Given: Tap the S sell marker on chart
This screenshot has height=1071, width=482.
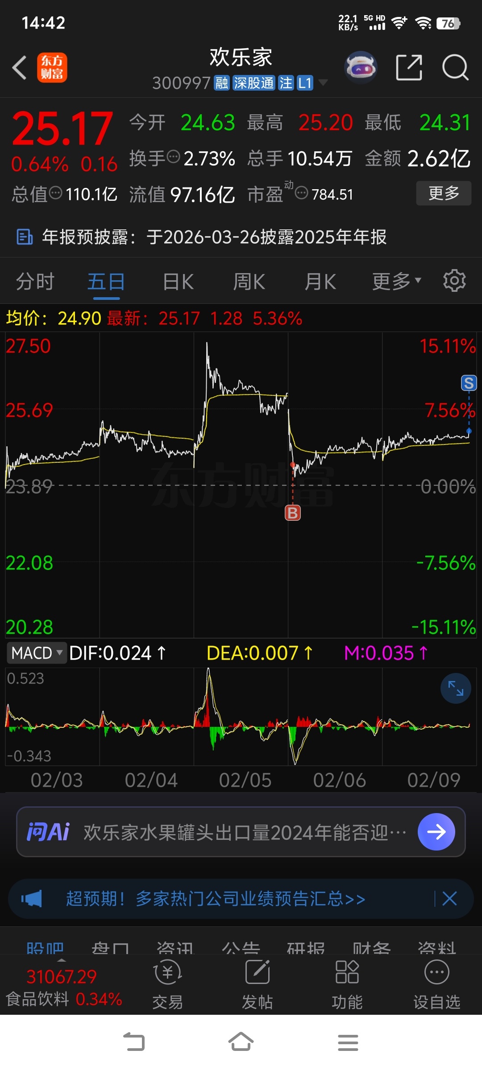Looking at the screenshot, I should coord(469,383).
